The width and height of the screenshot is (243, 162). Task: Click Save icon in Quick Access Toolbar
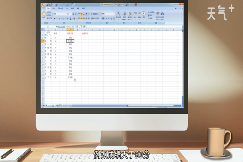47,5
